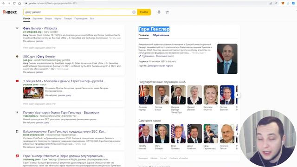Click the SEC.gov result favicon

pos(17,57)
